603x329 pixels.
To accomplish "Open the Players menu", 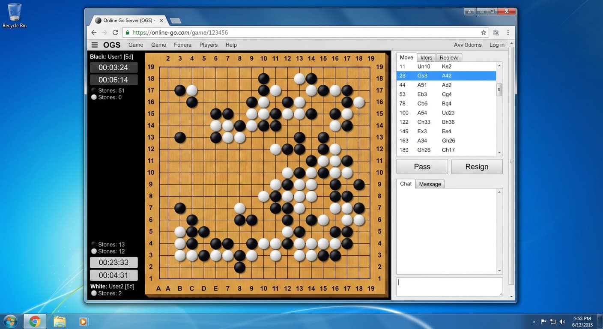I will 209,45.
